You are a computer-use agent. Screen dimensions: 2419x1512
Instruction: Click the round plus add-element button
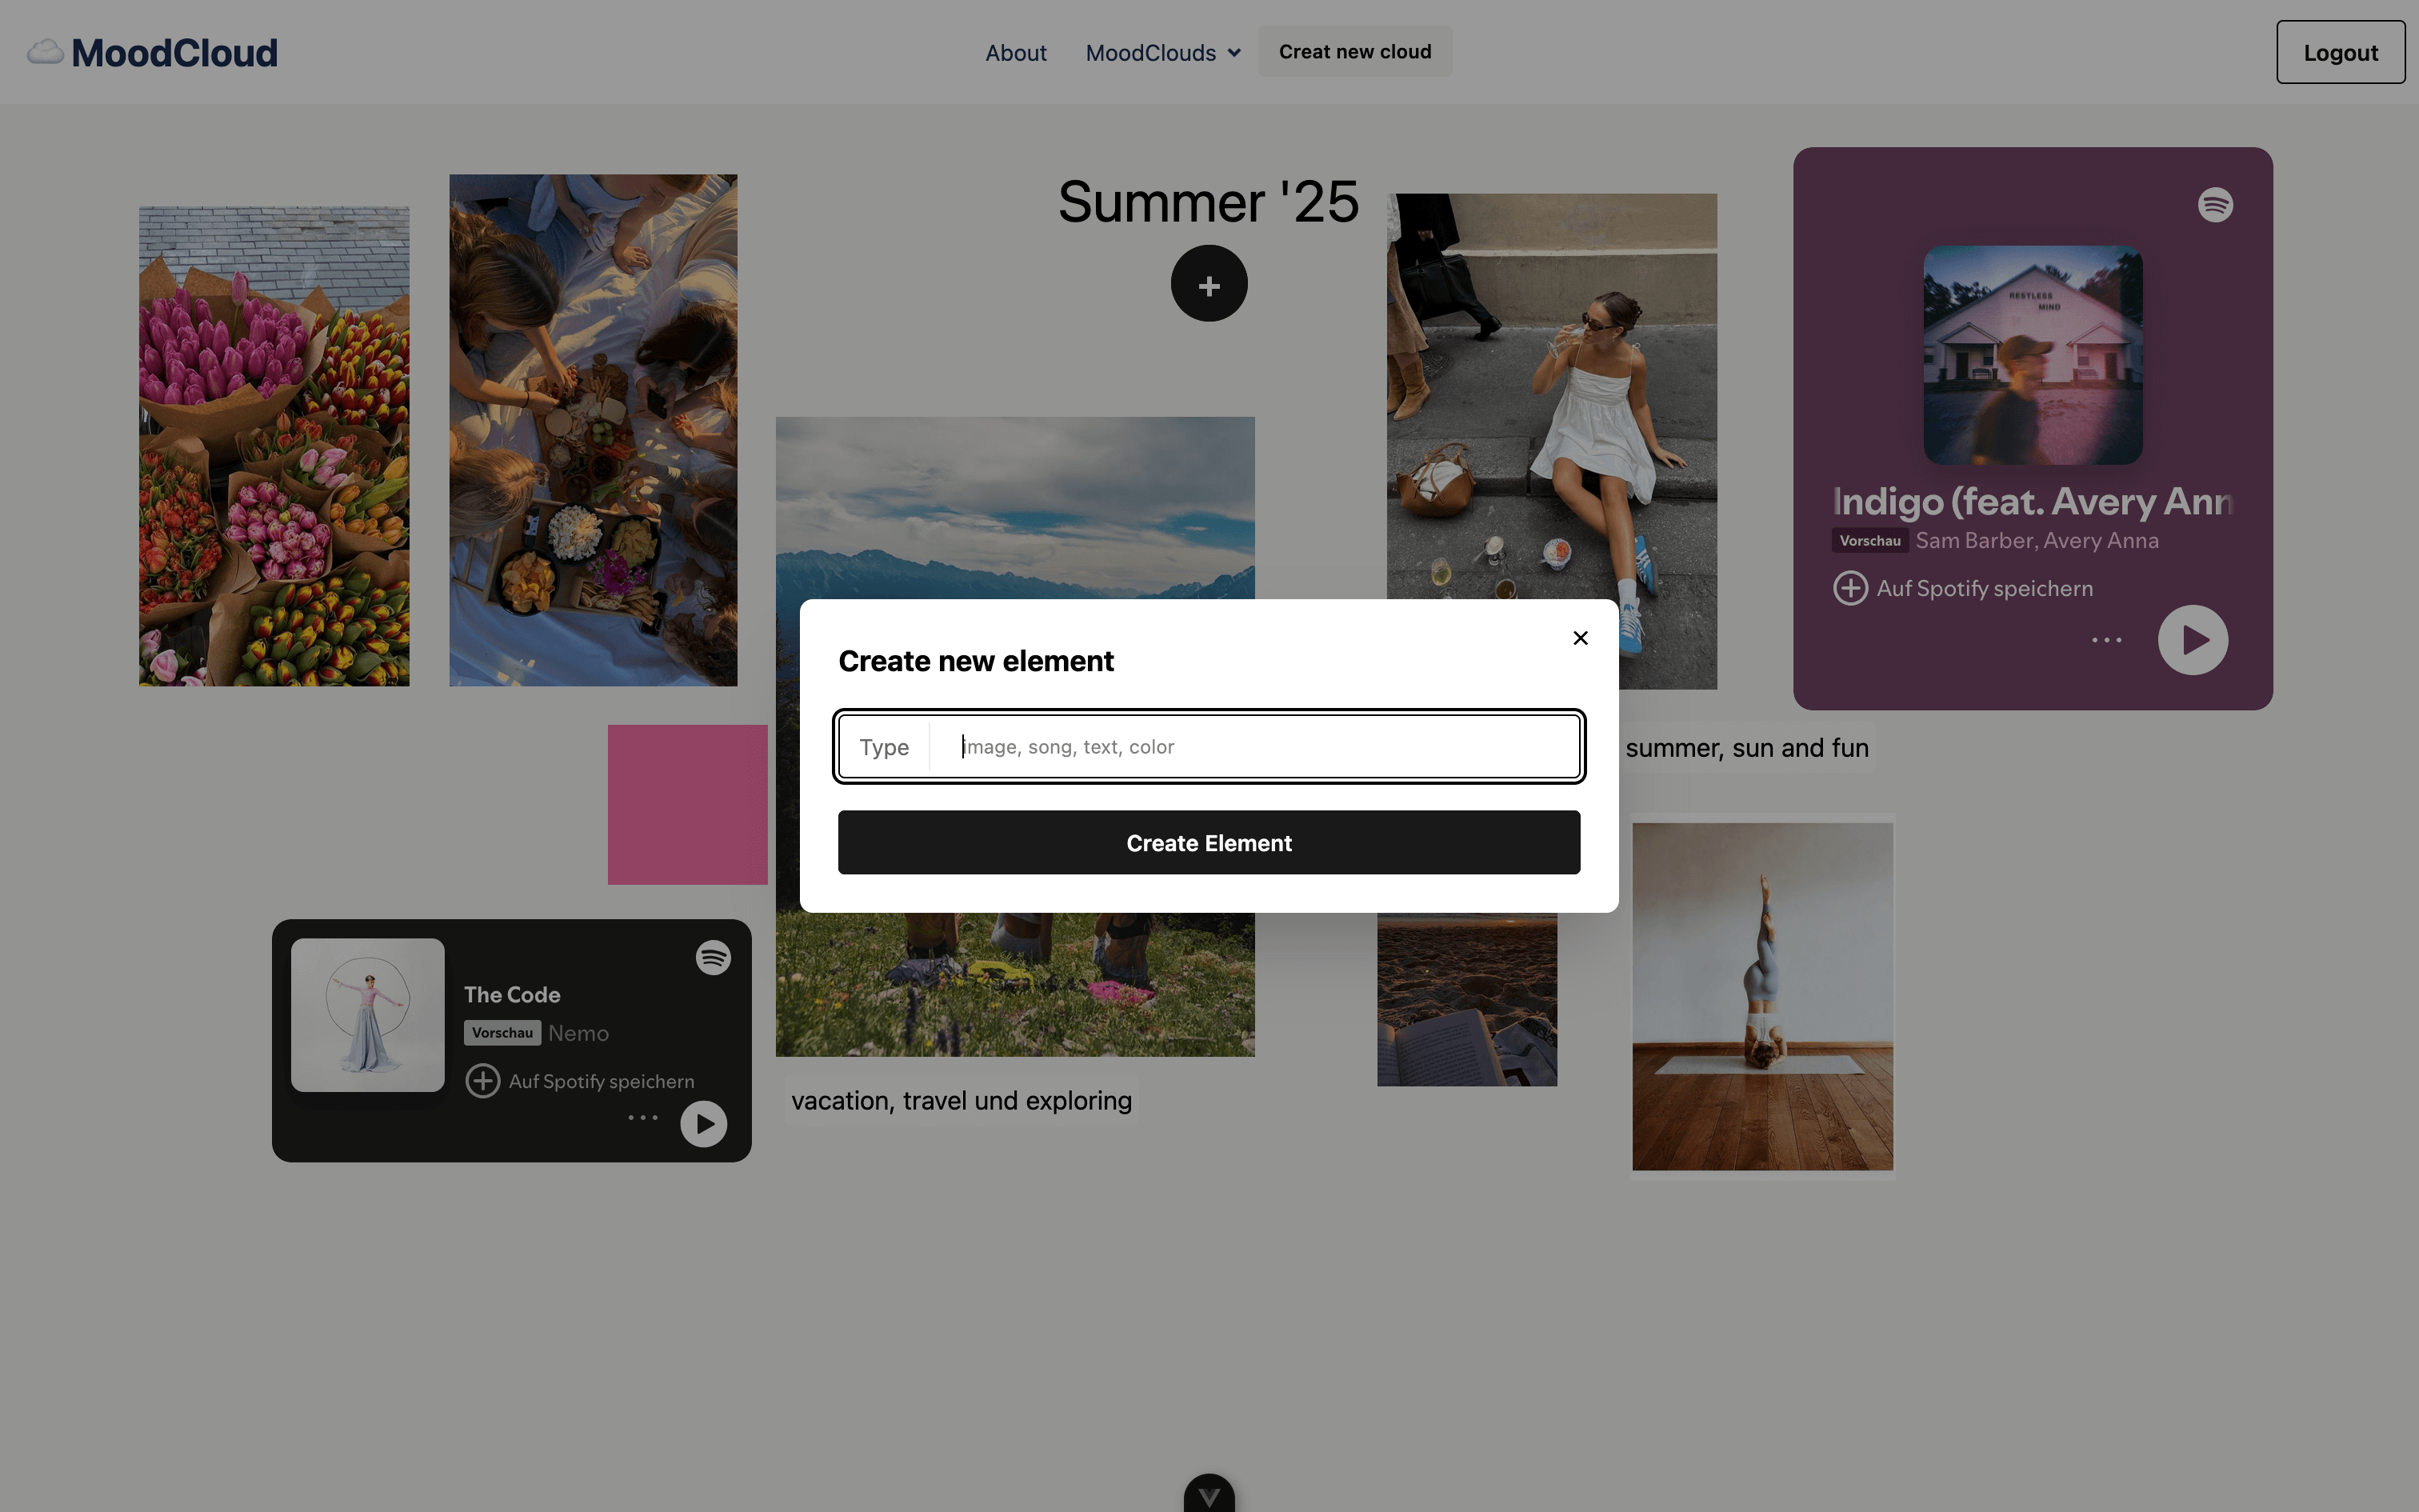pyautogui.click(x=1209, y=284)
